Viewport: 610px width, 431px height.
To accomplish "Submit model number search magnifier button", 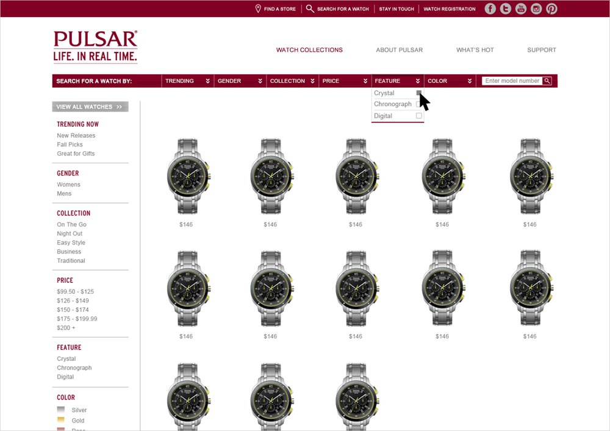I will pyautogui.click(x=547, y=81).
